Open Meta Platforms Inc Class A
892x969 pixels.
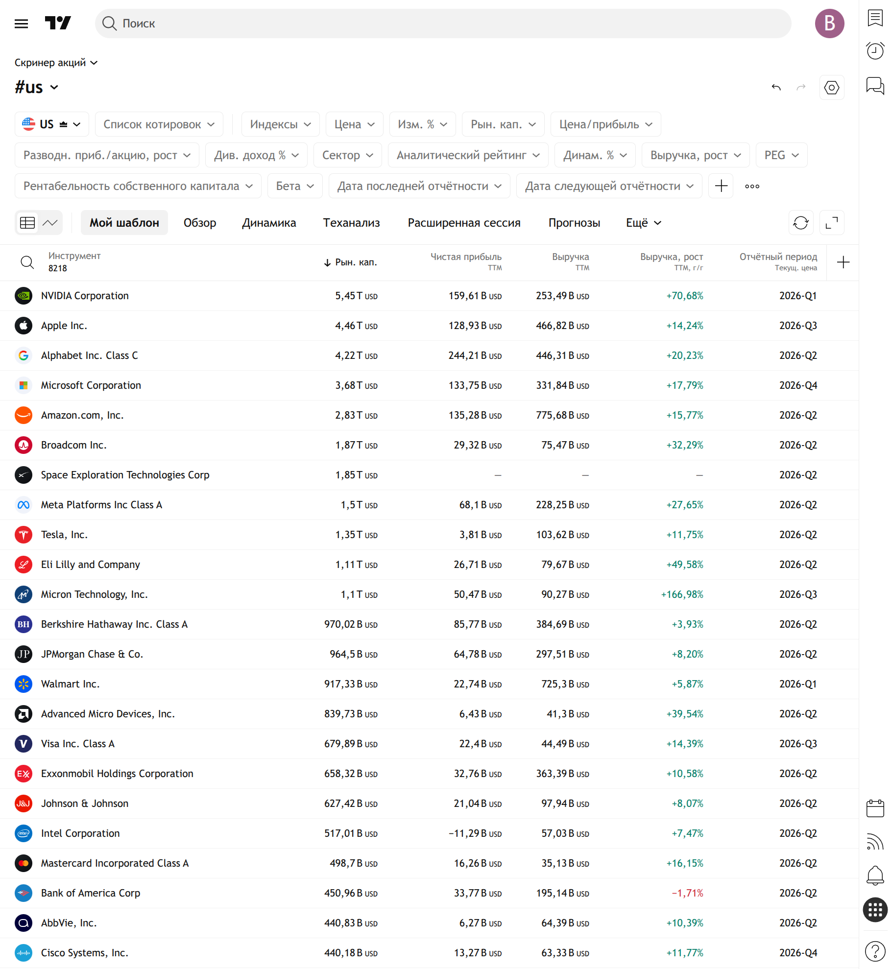(x=101, y=505)
